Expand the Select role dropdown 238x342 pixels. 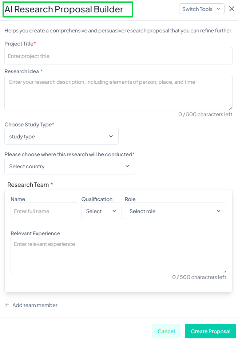click(175, 211)
